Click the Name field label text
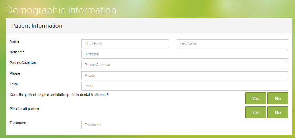This screenshot has height=138, width=295. click(x=14, y=41)
